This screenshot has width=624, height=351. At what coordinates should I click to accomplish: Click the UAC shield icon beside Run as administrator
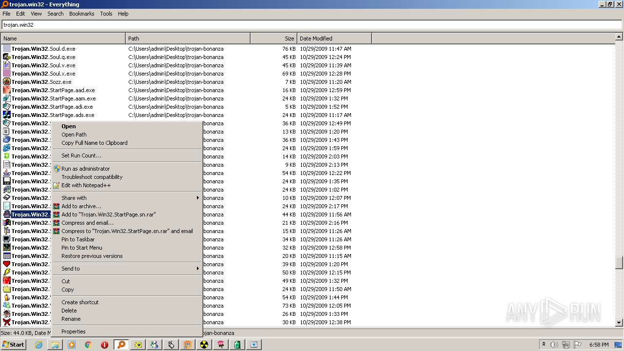click(57, 169)
